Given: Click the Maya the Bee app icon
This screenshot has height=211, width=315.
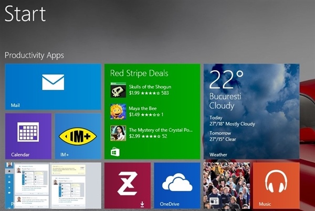Looking at the screenshot, I should pyautogui.click(x=118, y=112).
